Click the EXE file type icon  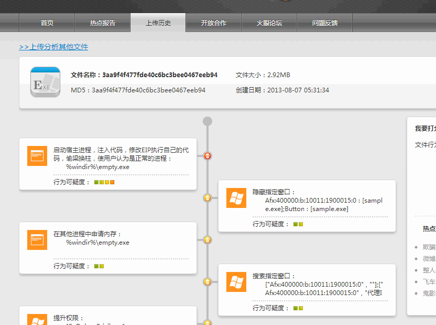click(x=46, y=82)
